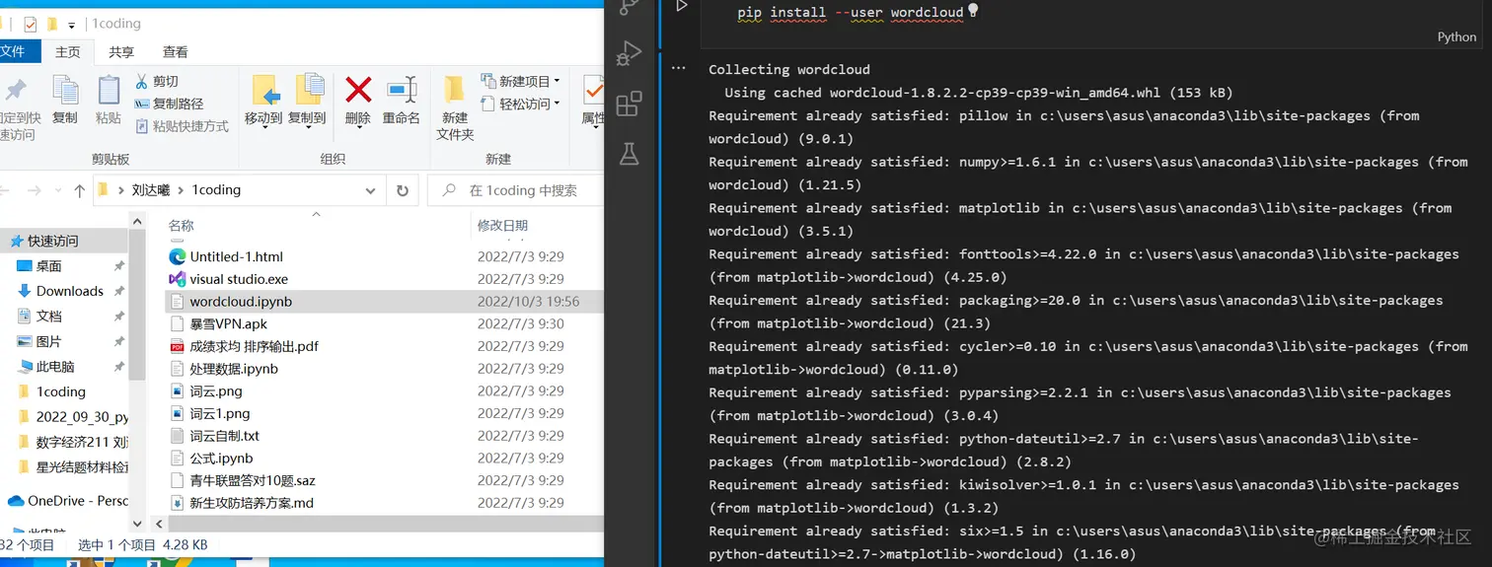Go forward in Explorer navigation
The width and height of the screenshot is (1492, 567).
pos(35,190)
